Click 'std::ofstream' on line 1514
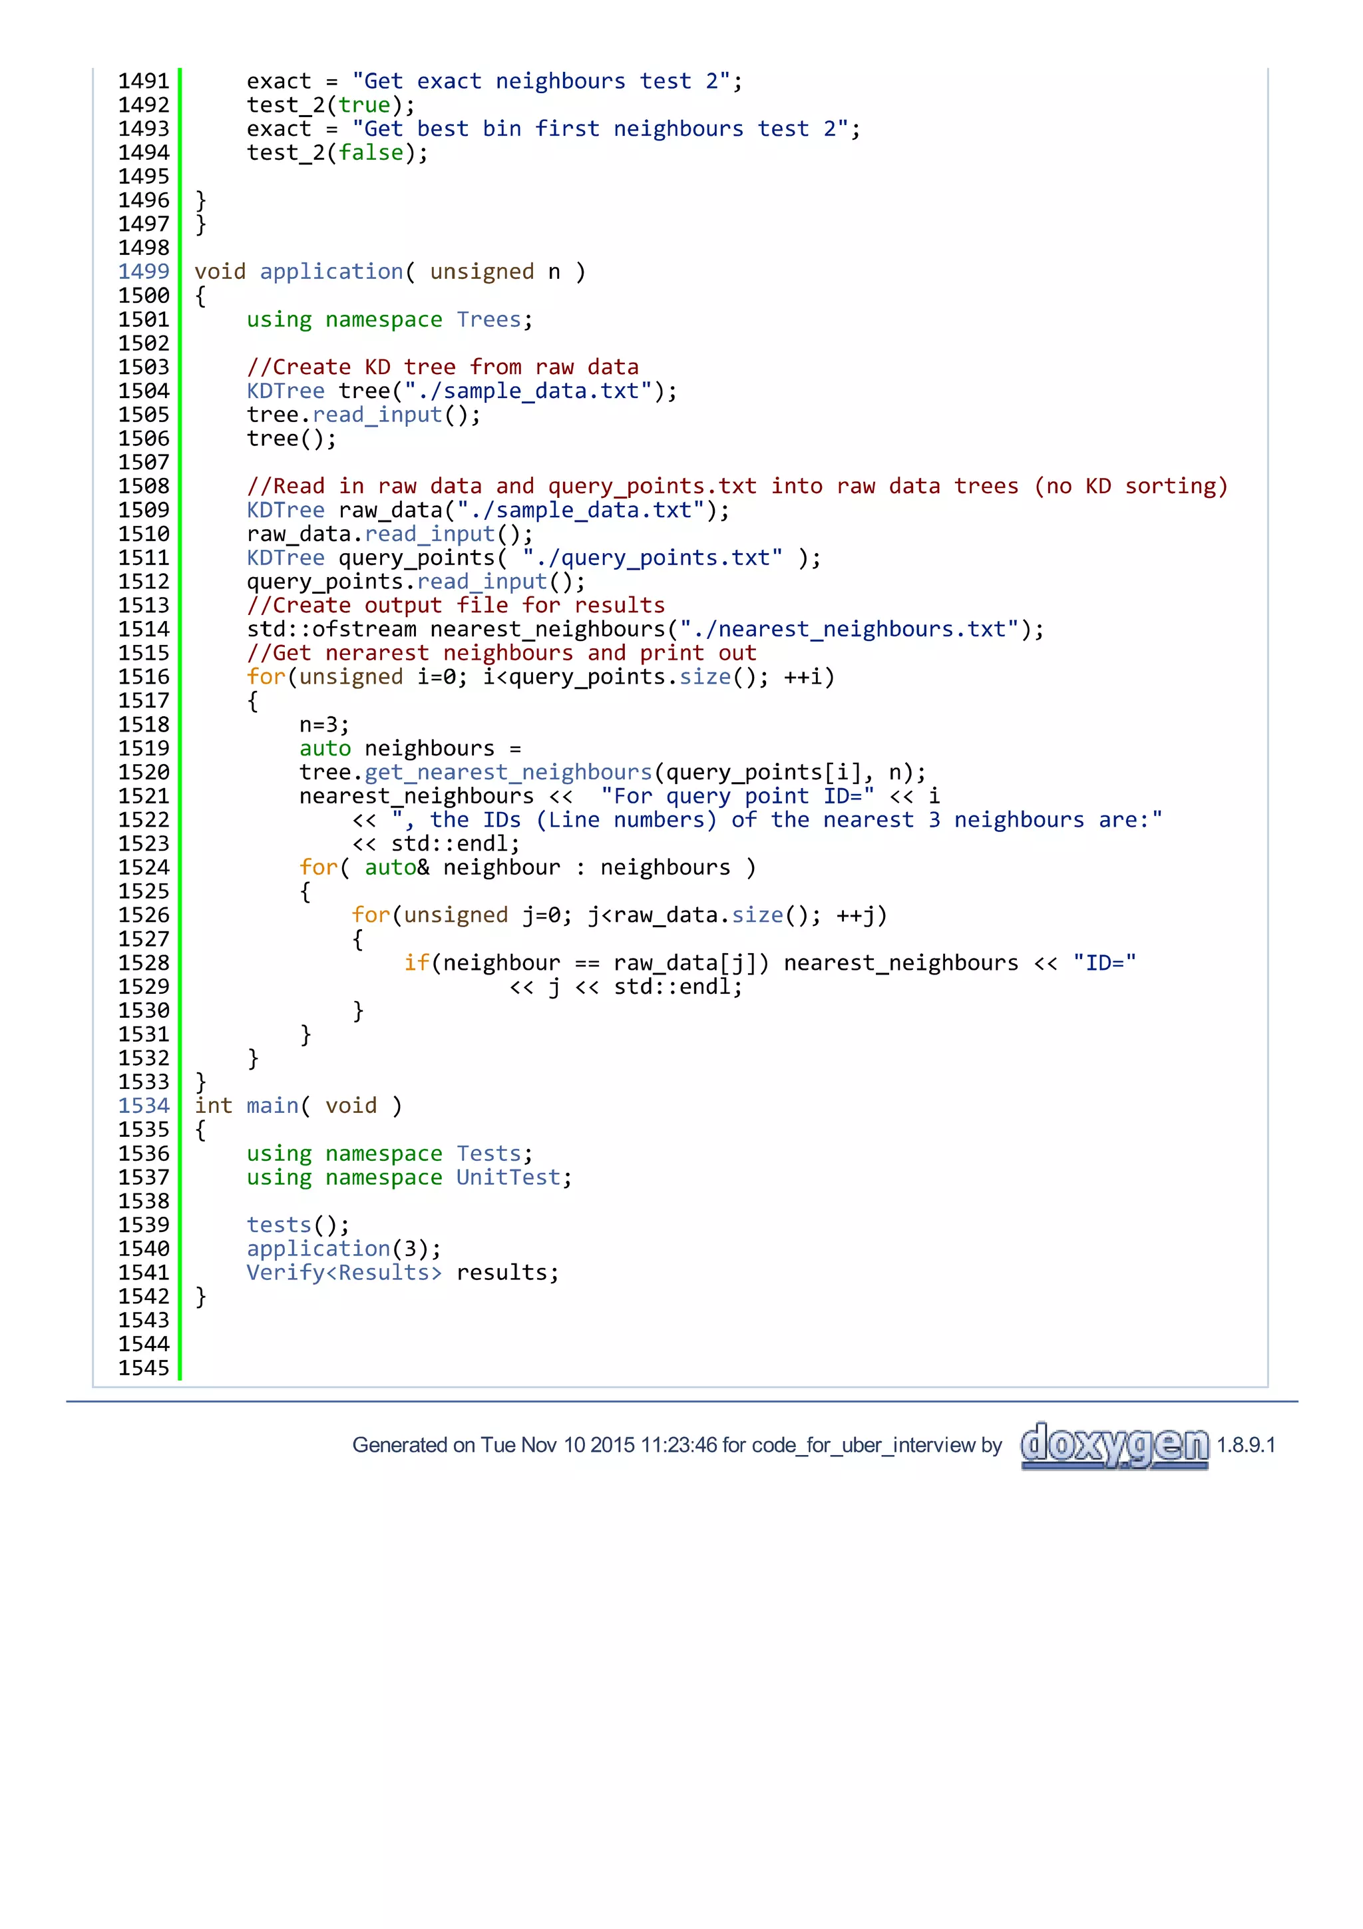 (x=331, y=629)
